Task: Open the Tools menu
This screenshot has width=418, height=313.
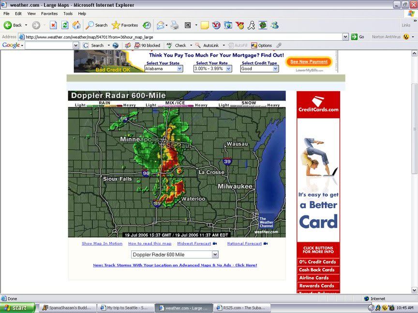Action: click(x=68, y=14)
